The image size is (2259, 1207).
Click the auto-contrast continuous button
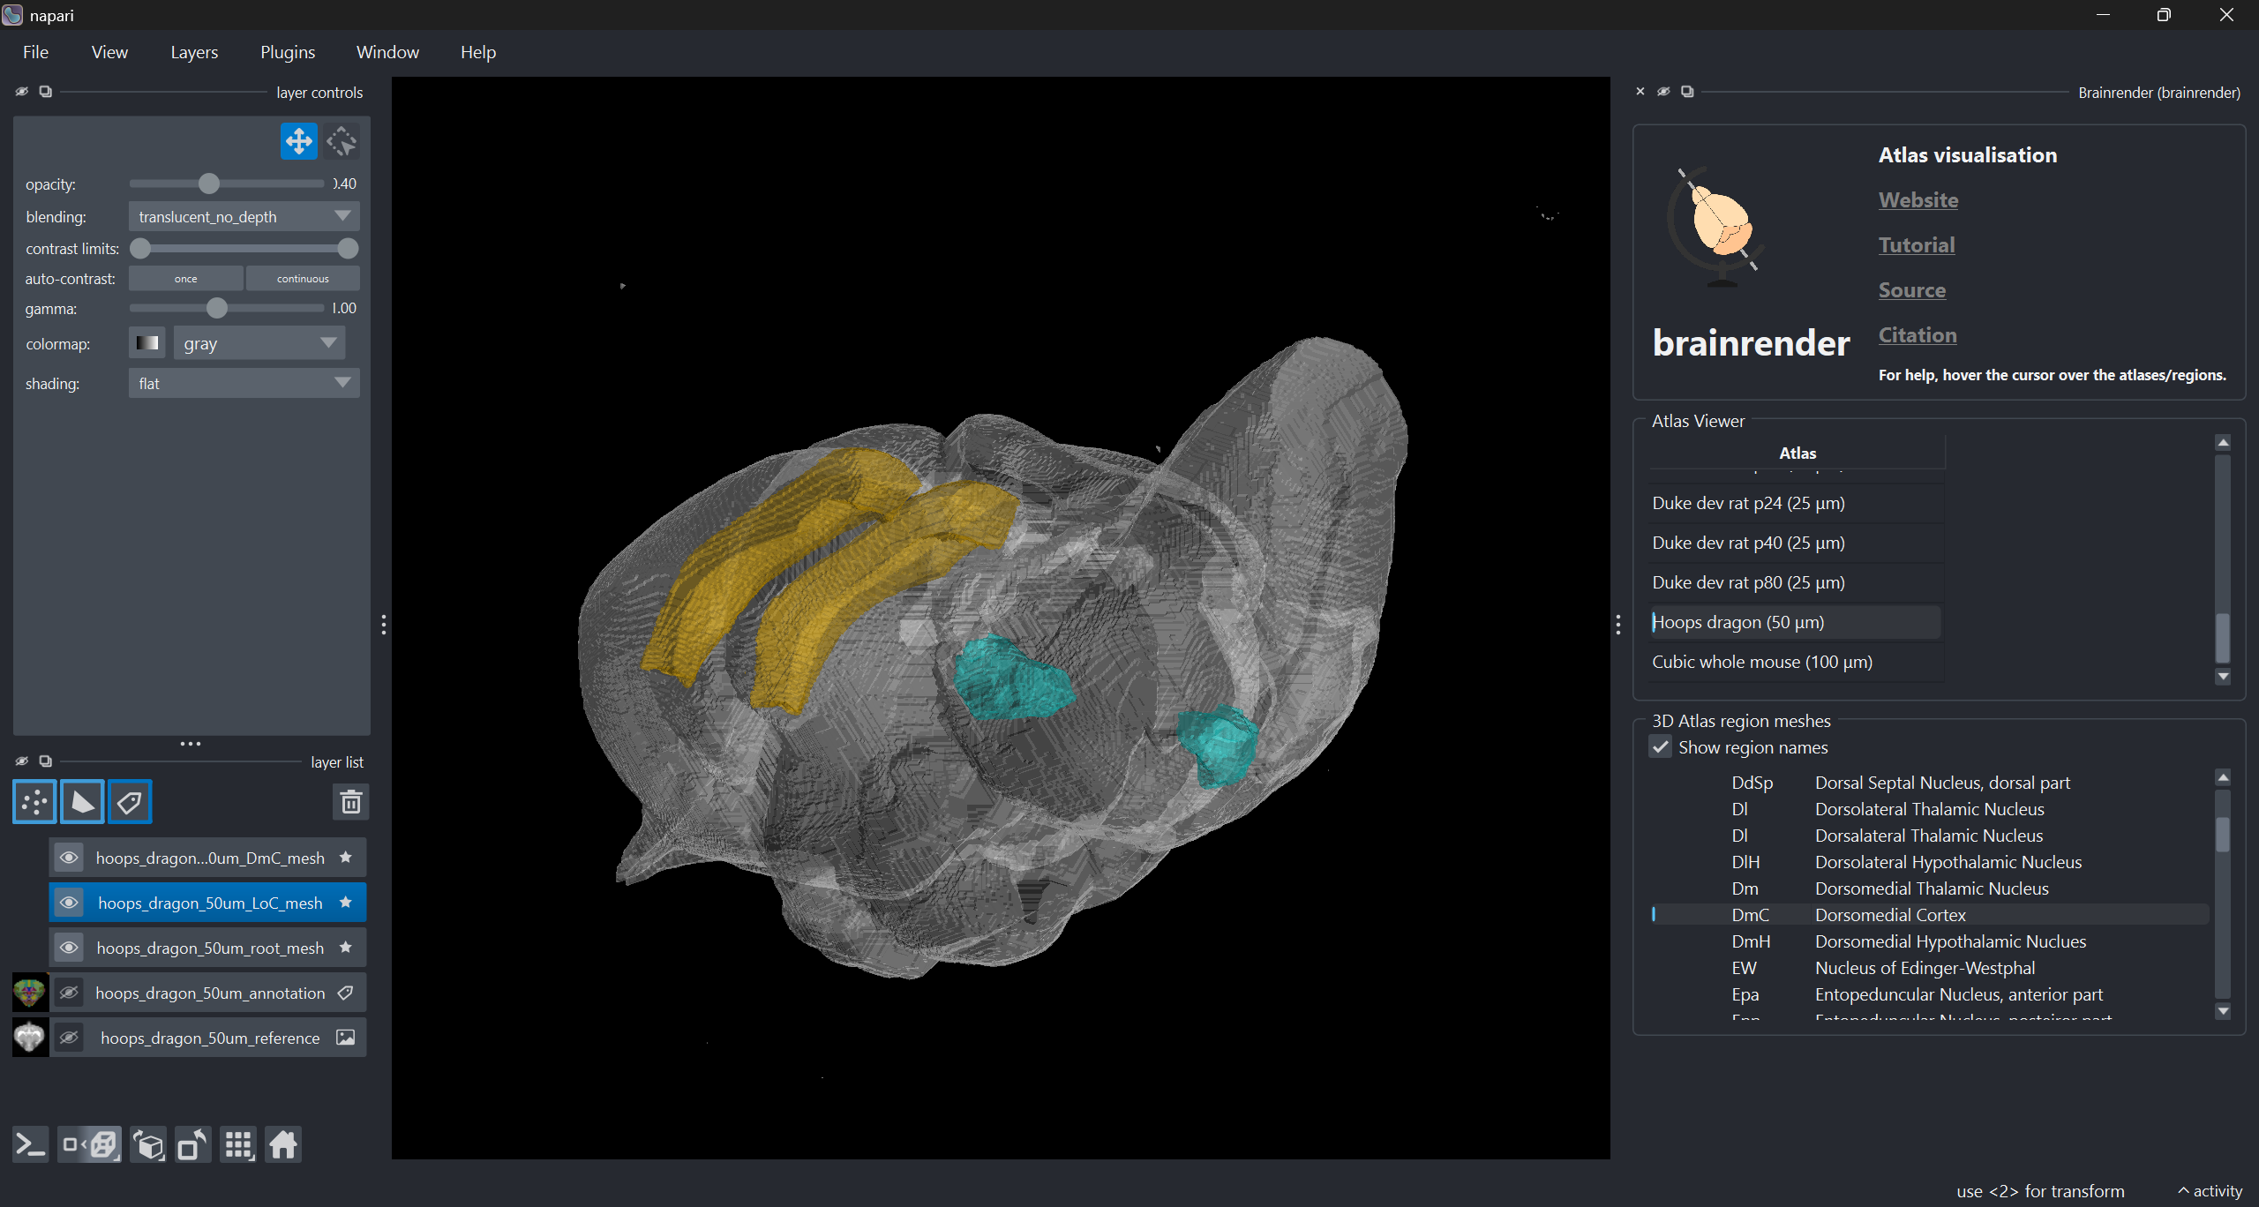[x=303, y=279]
